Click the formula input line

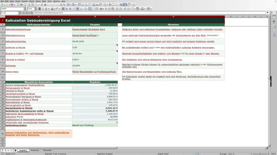(149, 13)
